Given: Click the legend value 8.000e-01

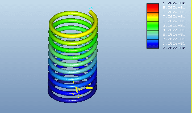Looking at the screenshot, I should pyautogui.click(x=174, y=12).
